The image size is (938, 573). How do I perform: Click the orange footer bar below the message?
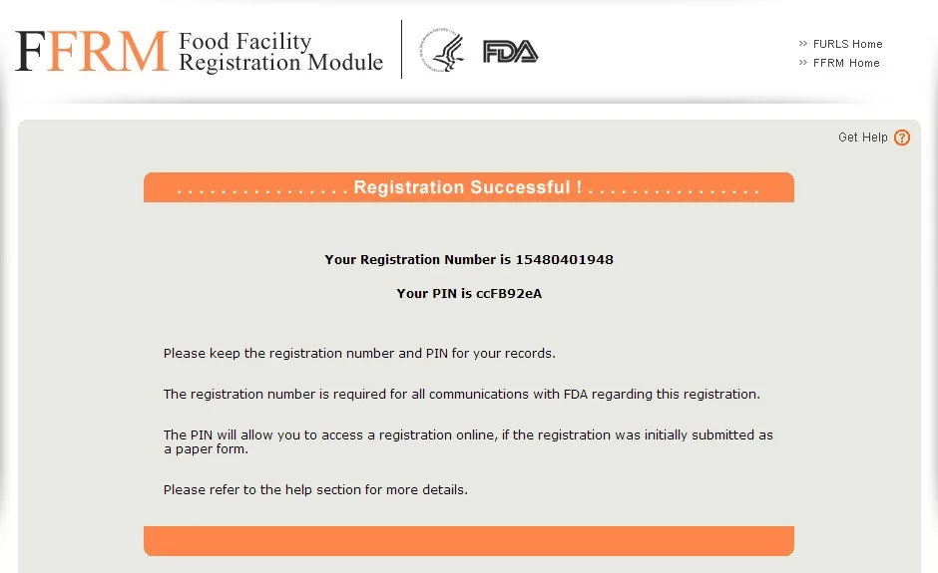pos(468,540)
